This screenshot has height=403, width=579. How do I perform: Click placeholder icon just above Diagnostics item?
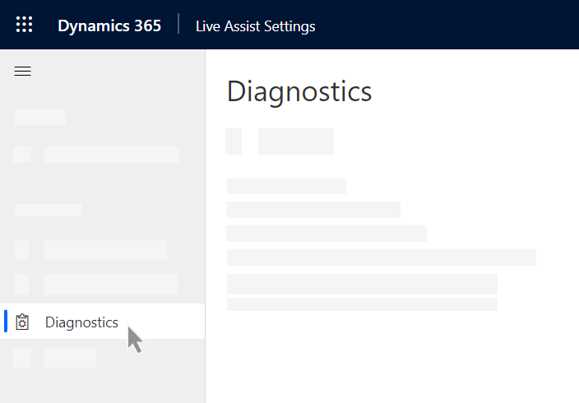tap(21, 284)
